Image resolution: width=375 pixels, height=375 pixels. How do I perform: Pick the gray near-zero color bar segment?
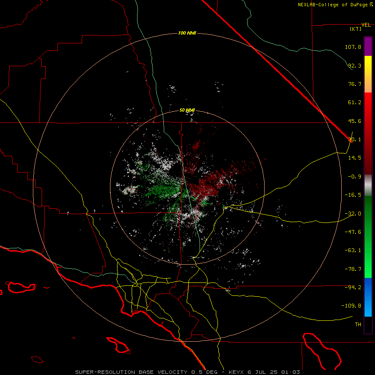click(368, 185)
